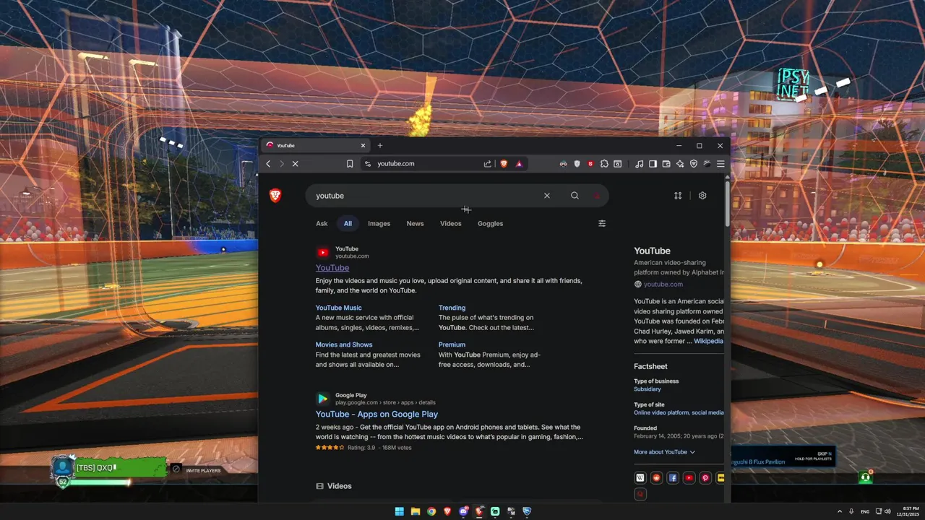This screenshot has width=925, height=520.
Task: Open File Explorer from the taskbar
Action: (416, 511)
